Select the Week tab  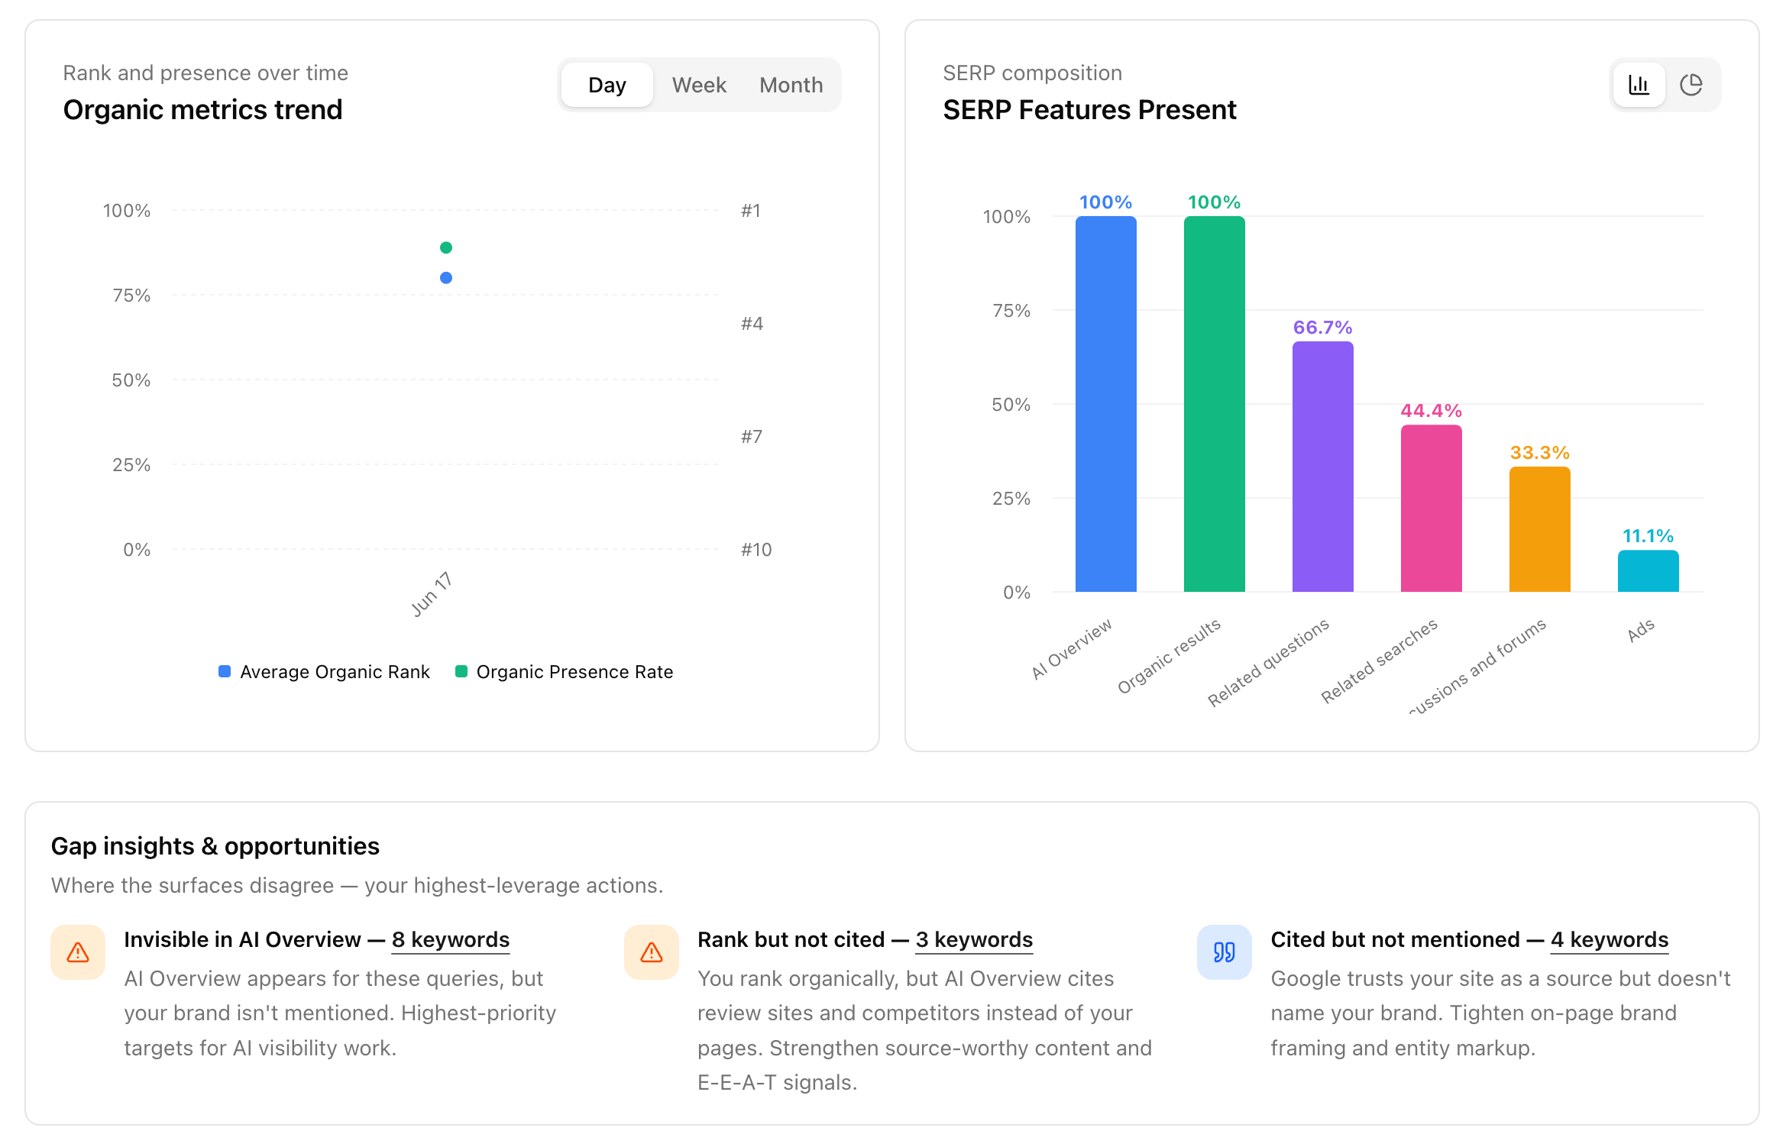[x=699, y=85]
